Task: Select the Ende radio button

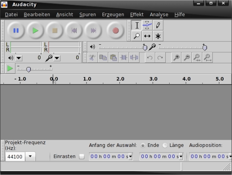Action: pos(143,145)
